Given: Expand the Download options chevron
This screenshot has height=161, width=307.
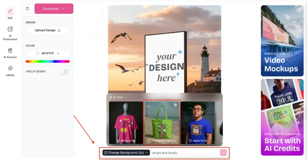Looking at the screenshot, I should (63, 9).
